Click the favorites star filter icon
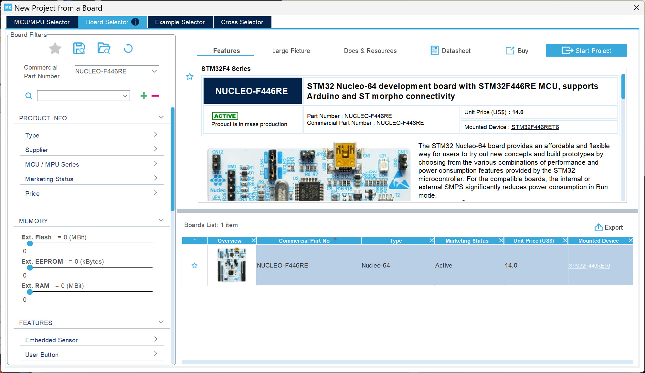 click(x=55, y=49)
